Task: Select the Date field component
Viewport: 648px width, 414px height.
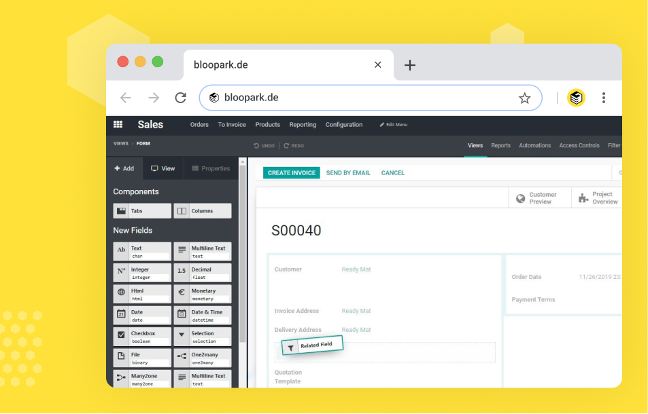Action: [141, 314]
